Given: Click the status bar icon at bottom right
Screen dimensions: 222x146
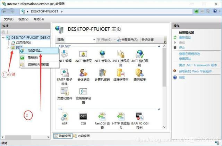Looking at the screenshot, I should point(217,143).
